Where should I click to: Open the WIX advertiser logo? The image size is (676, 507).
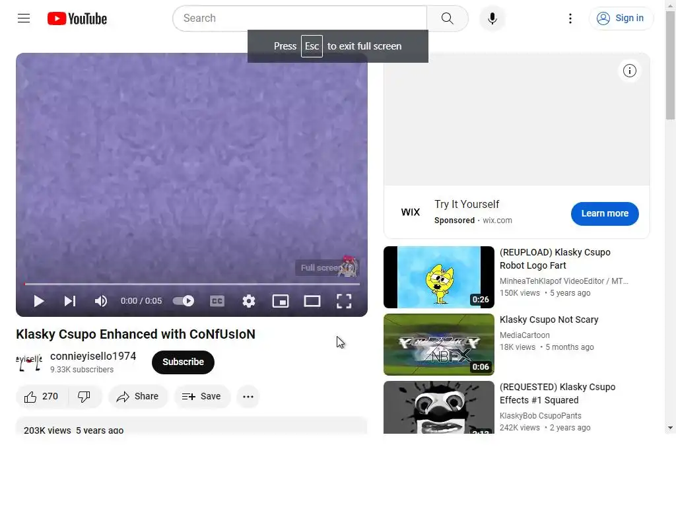click(x=411, y=212)
